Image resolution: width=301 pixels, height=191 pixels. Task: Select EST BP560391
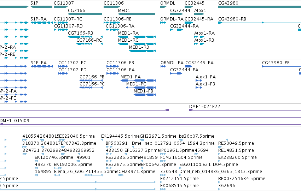pos(109,147)
